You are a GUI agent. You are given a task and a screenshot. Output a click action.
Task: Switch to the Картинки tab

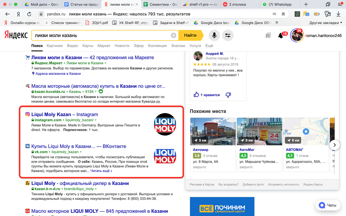[x=54, y=46]
